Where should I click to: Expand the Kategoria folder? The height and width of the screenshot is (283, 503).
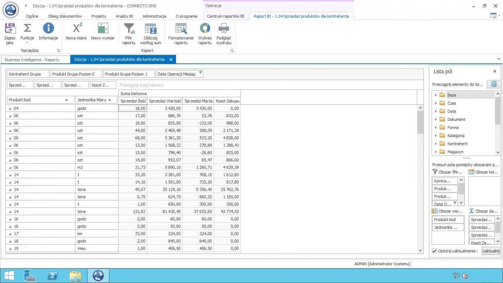pos(436,136)
